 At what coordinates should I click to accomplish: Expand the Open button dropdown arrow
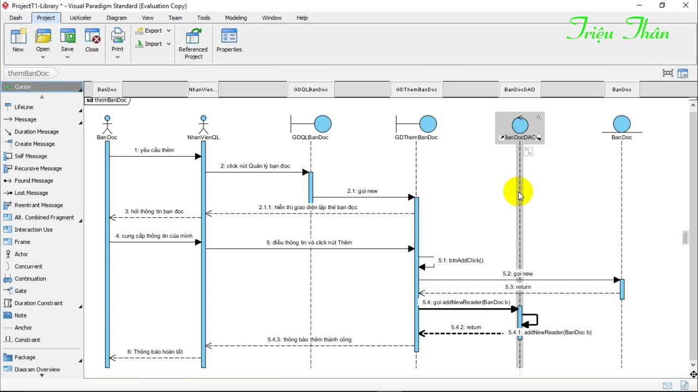(43, 57)
